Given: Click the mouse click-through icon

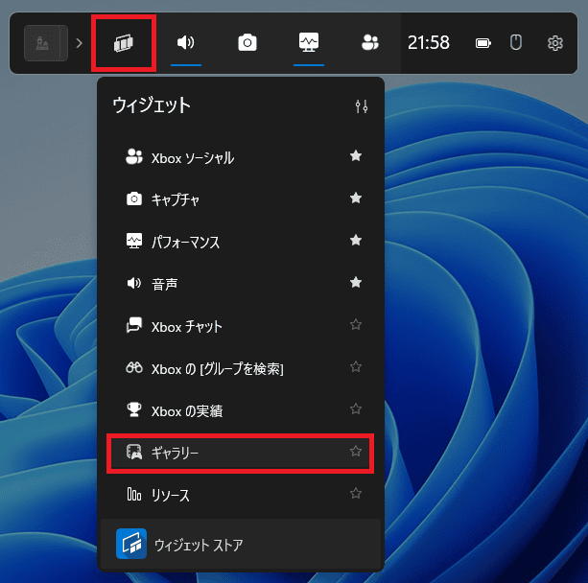Looking at the screenshot, I should [x=515, y=42].
